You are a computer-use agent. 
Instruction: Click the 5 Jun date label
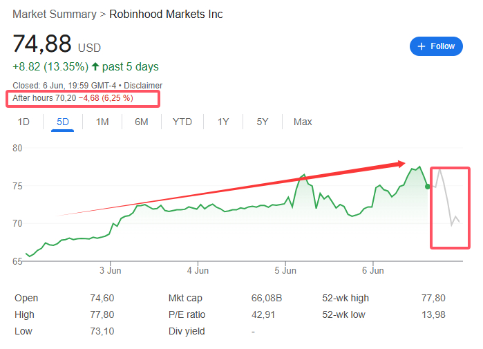285,270
